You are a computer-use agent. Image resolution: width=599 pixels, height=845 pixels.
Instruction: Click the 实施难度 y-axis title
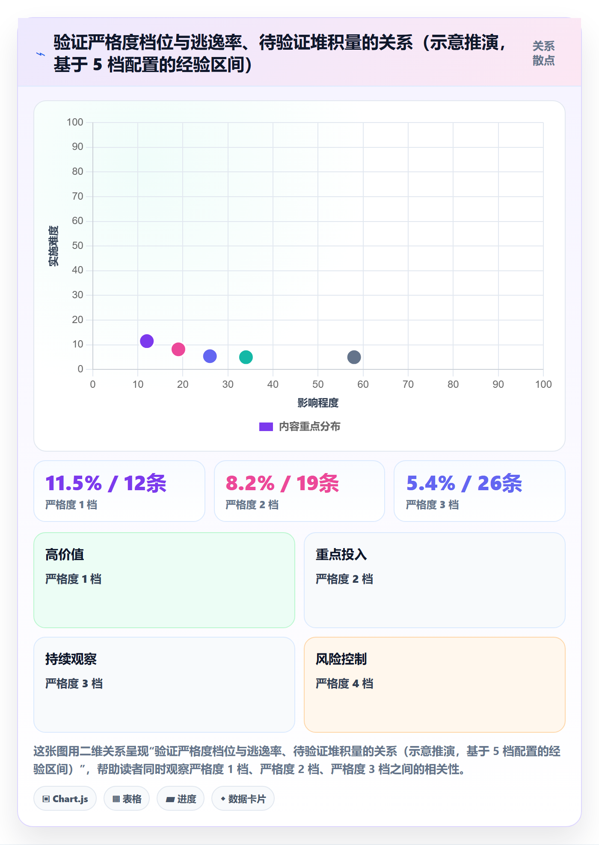click(53, 246)
